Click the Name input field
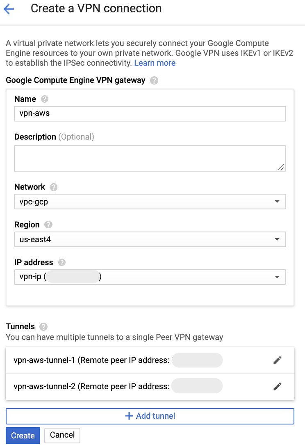This screenshot has height=445, width=305. point(150,114)
